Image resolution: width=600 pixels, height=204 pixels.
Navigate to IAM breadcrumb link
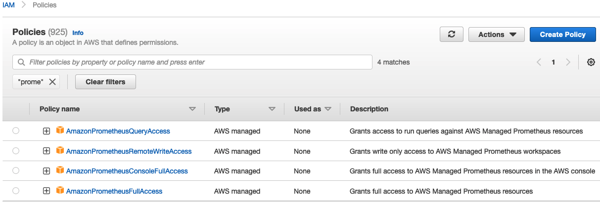pyautogui.click(x=8, y=5)
